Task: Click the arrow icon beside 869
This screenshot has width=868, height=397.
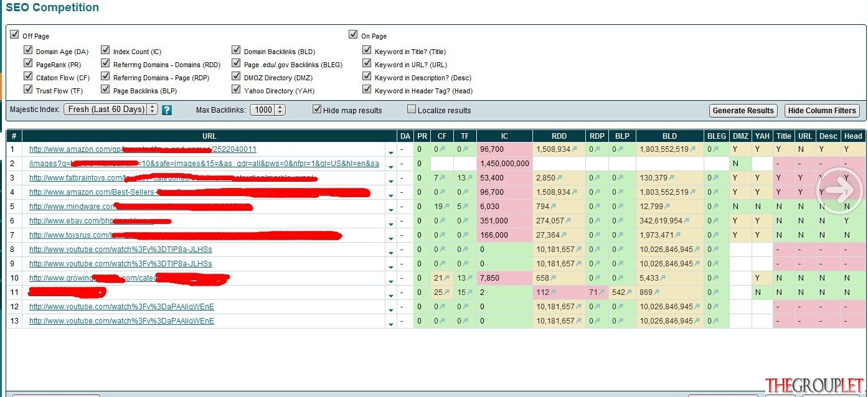Action: pyautogui.click(x=658, y=292)
